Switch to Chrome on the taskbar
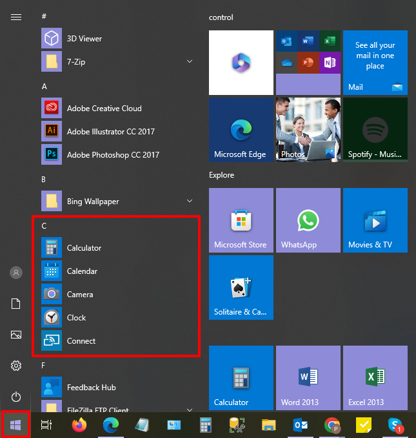416x438 pixels. click(332, 425)
